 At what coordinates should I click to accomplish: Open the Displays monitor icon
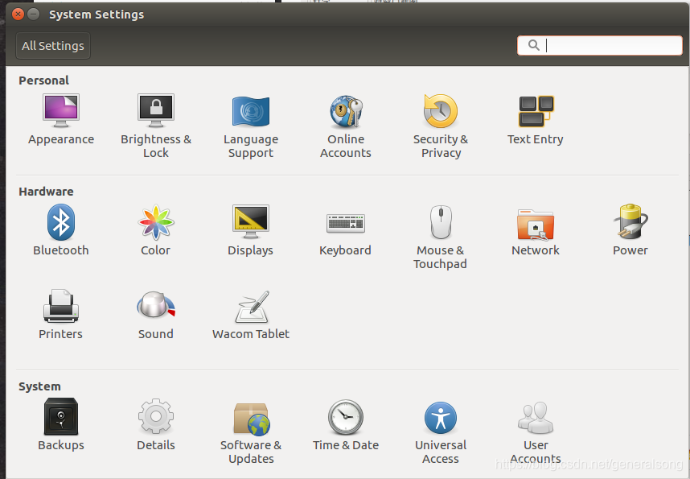coord(251,221)
